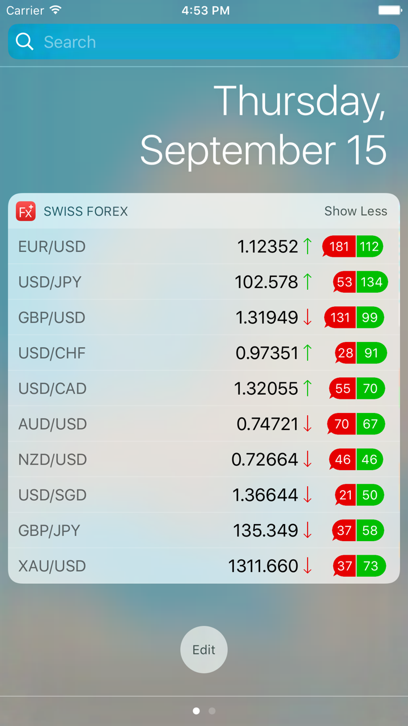Tap the battery indicator icon
The height and width of the screenshot is (726, 408).
tap(389, 10)
